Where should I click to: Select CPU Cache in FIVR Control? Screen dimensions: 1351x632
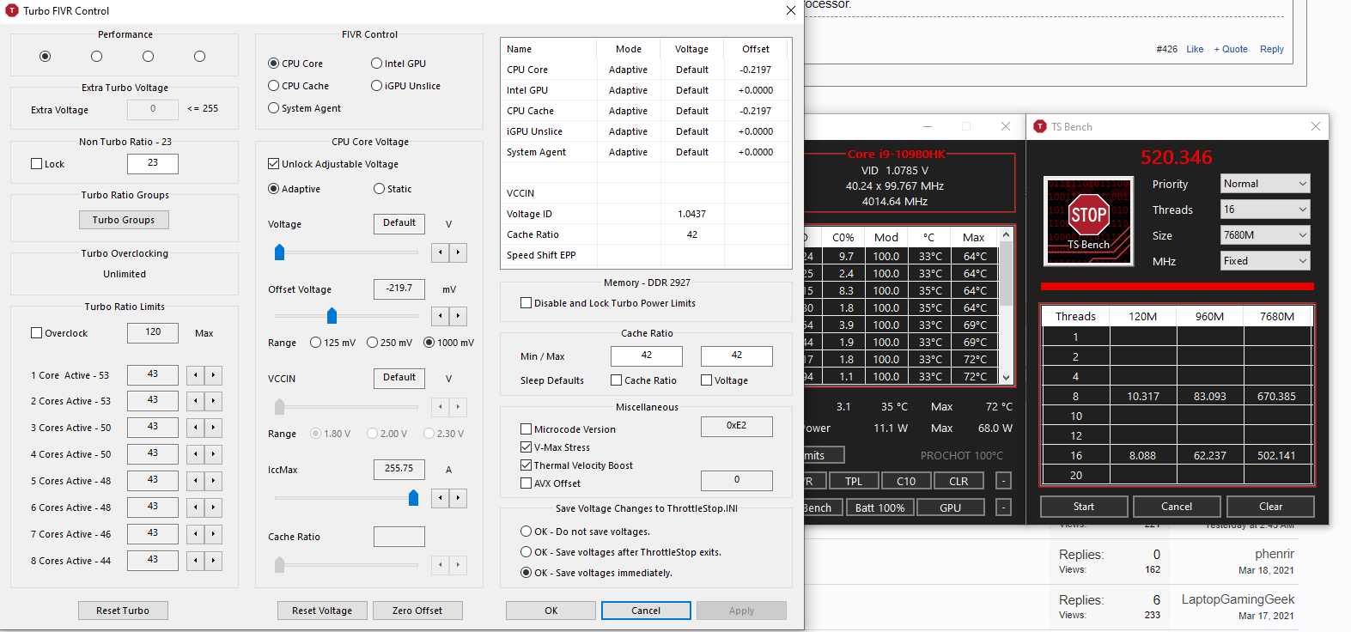[x=298, y=86]
